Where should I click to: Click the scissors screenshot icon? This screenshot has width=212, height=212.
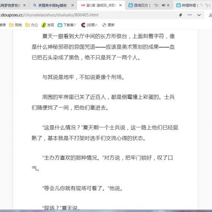click(211, 15)
